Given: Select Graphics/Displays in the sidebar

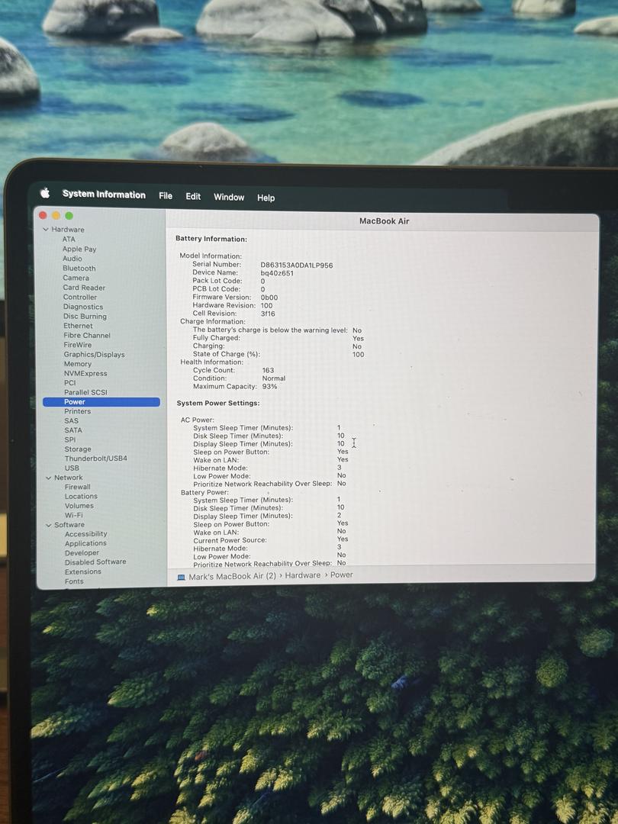Looking at the screenshot, I should click(x=95, y=355).
